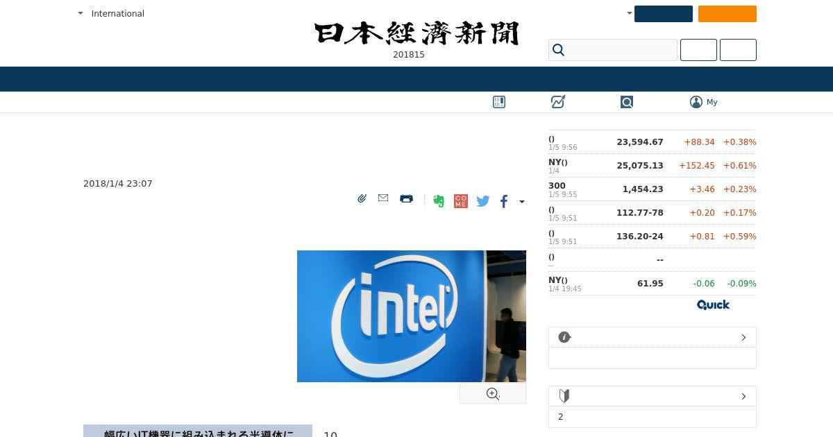Click the magnifier zoom button under the photo

(493, 393)
